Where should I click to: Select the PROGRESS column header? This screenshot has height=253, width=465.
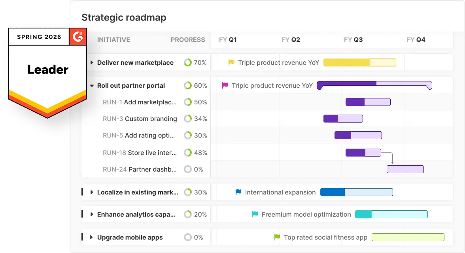(x=188, y=40)
